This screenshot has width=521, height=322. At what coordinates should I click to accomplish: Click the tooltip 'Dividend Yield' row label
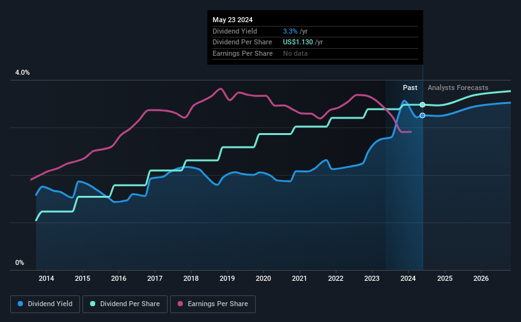pyautogui.click(x=235, y=31)
